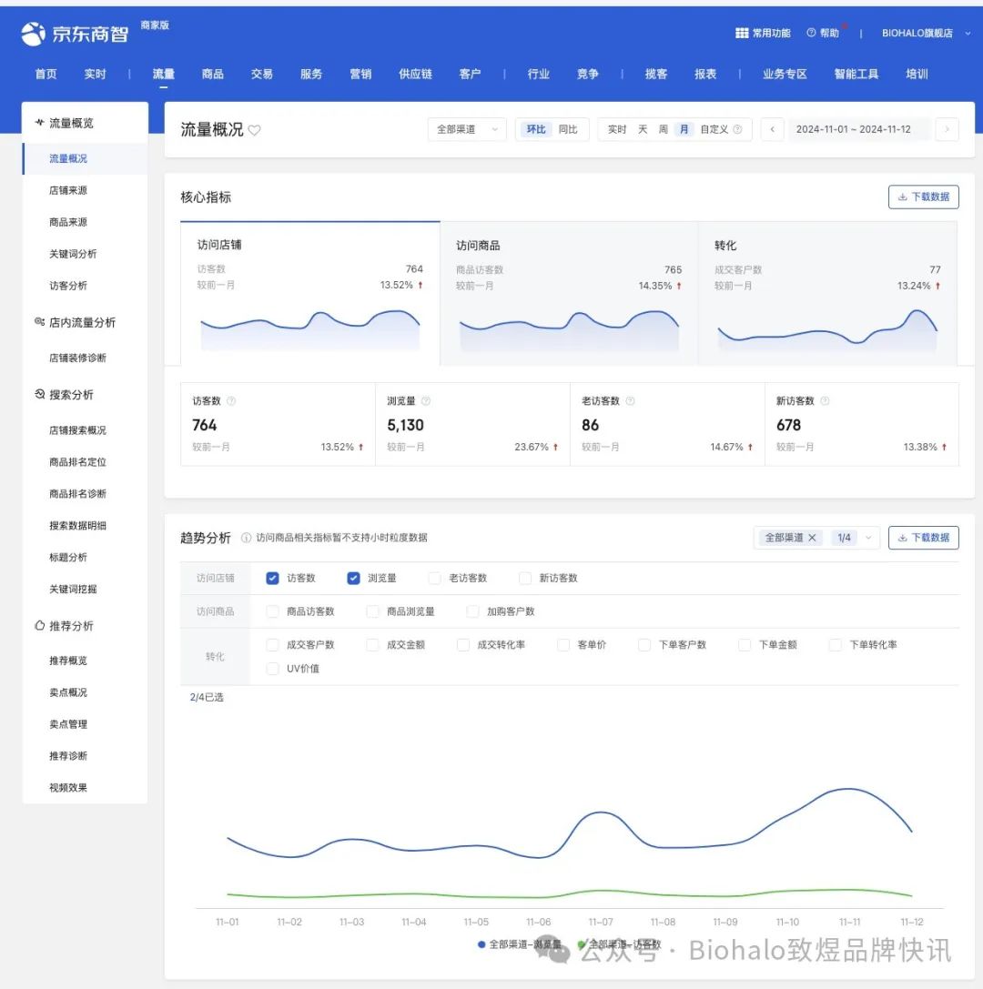
Task: Download 核心指标 data with 下载数据
Action: tap(924, 197)
